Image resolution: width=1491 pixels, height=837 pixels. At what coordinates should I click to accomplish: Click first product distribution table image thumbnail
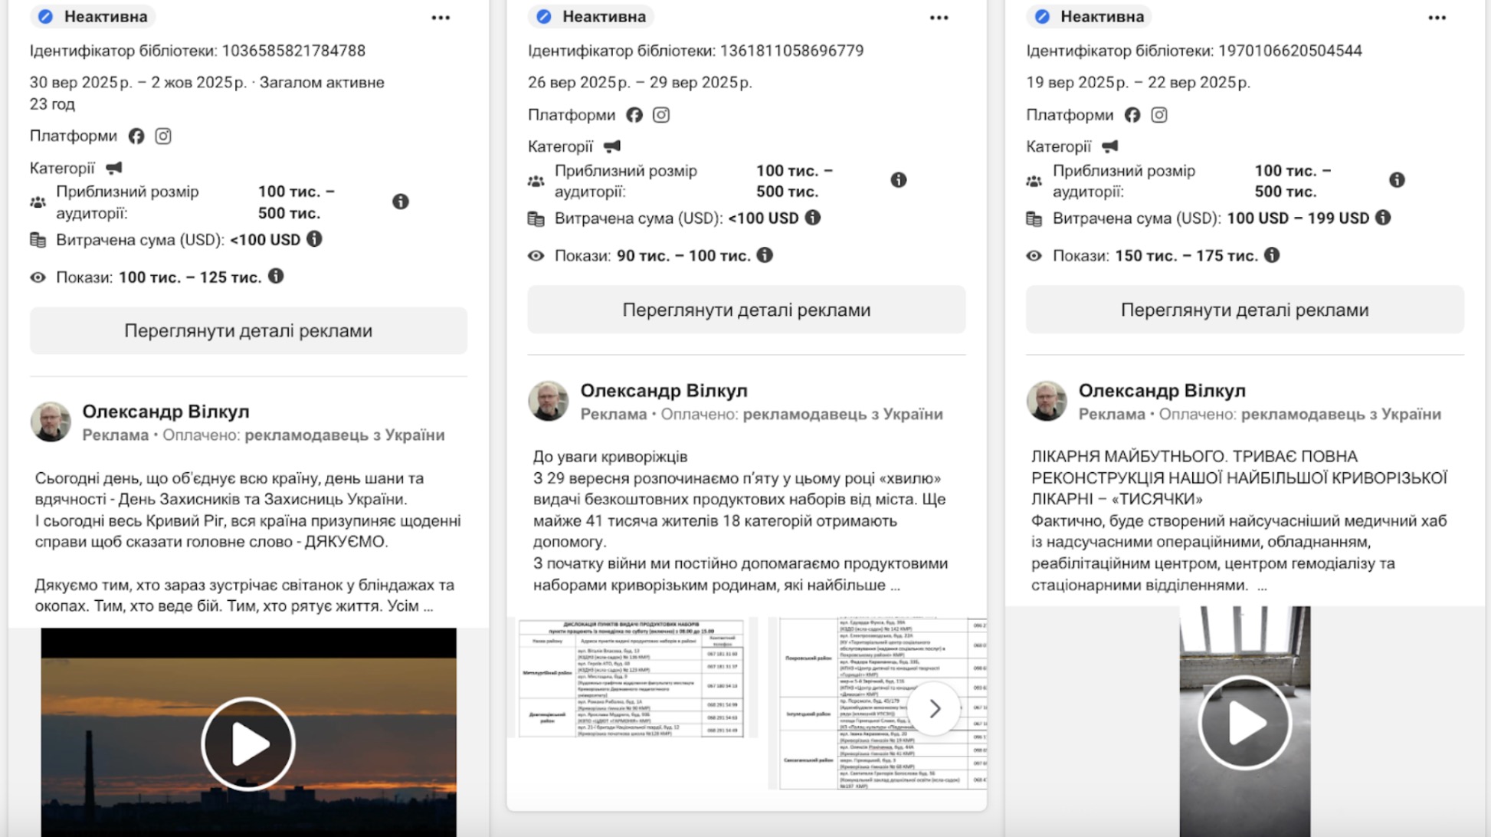point(631,678)
